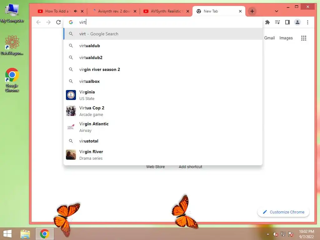This screenshot has width=320, height=240.
Task: Click the Google icon in address bar
Action: (71, 22)
